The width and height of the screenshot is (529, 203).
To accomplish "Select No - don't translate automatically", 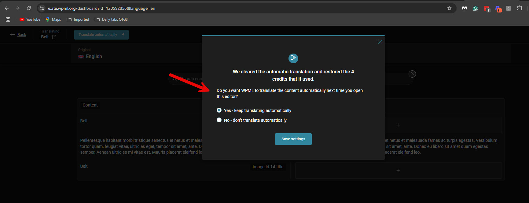I will pyautogui.click(x=219, y=120).
